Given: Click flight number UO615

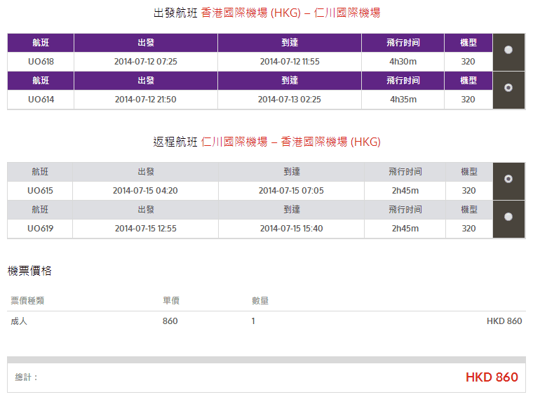Looking at the screenshot, I should pos(40,191).
